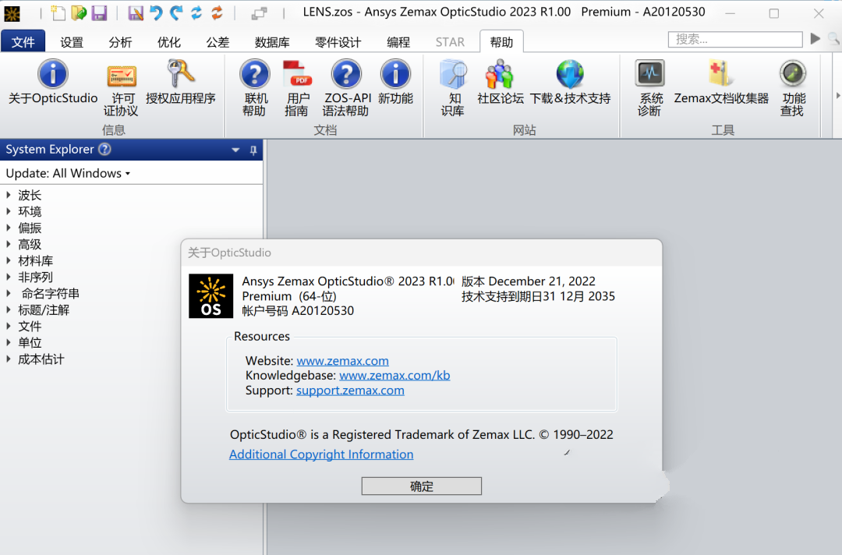Switch to the 数据库 ribbon tab
The image size is (842, 555).
[x=272, y=42]
